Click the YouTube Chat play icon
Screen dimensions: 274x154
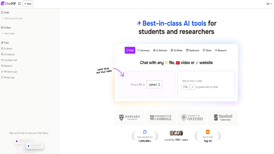[2, 60]
